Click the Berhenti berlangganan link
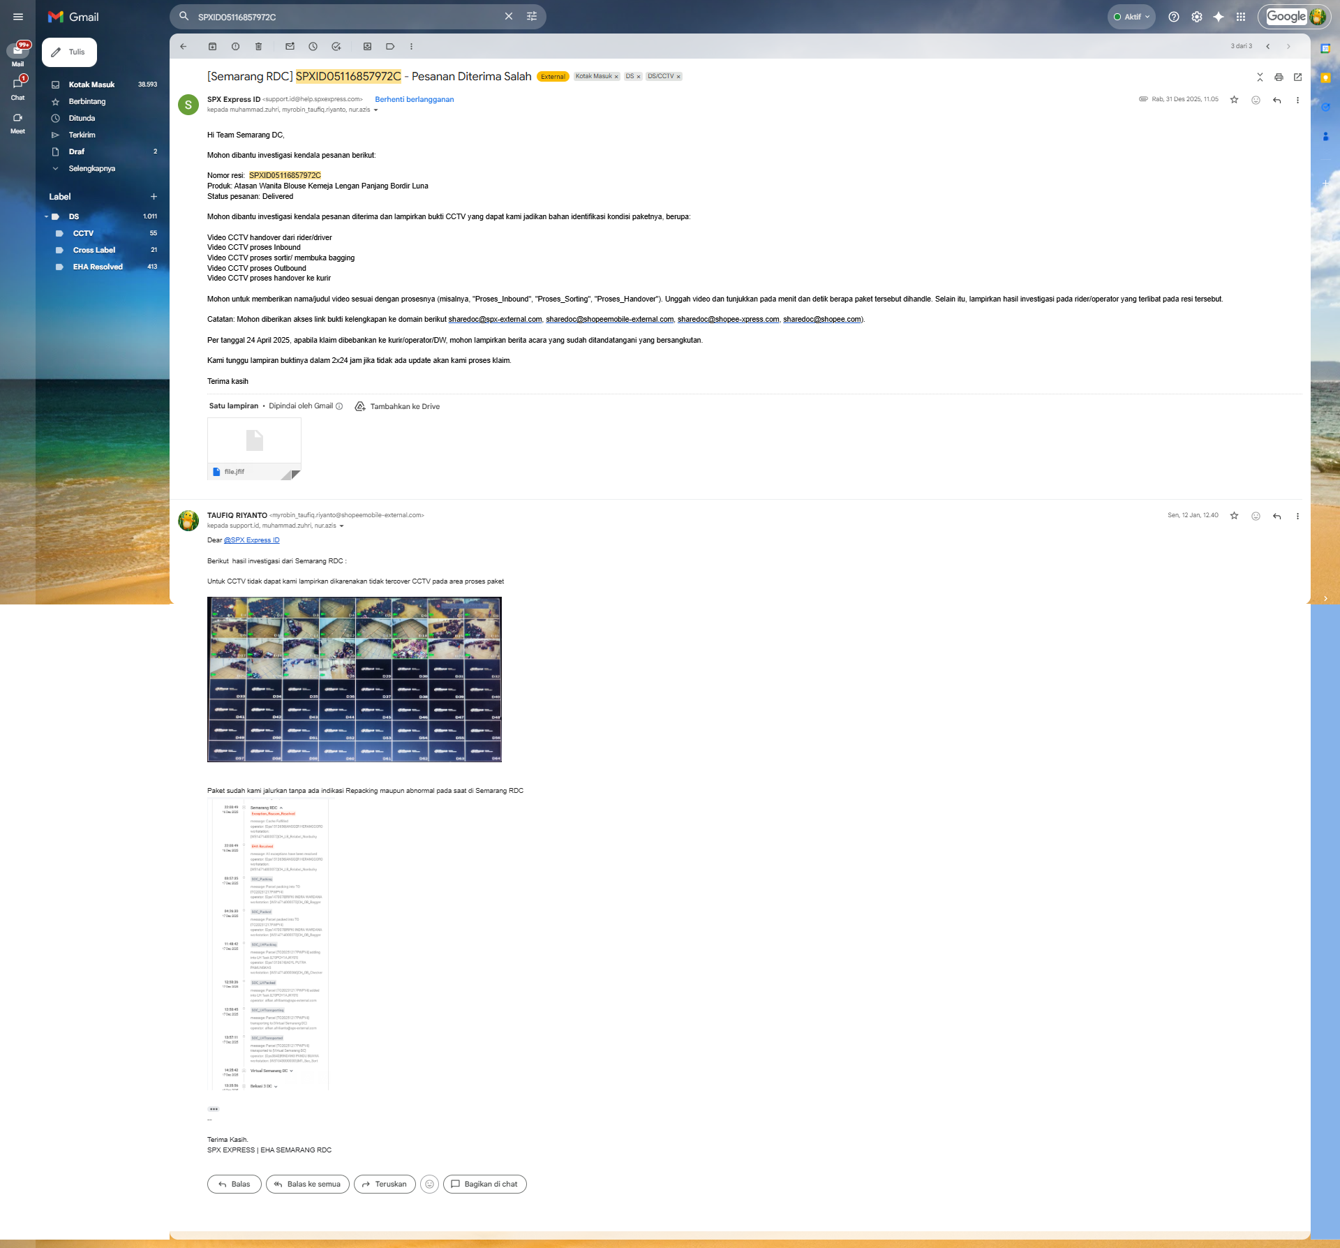This screenshot has height=1248, width=1340. (x=414, y=99)
